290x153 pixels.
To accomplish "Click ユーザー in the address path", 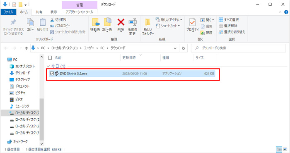I will (89, 48).
